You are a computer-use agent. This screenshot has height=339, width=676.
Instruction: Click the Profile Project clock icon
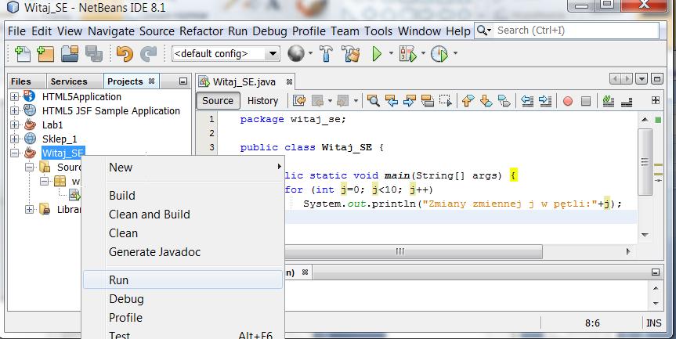(x=439, y=54)
